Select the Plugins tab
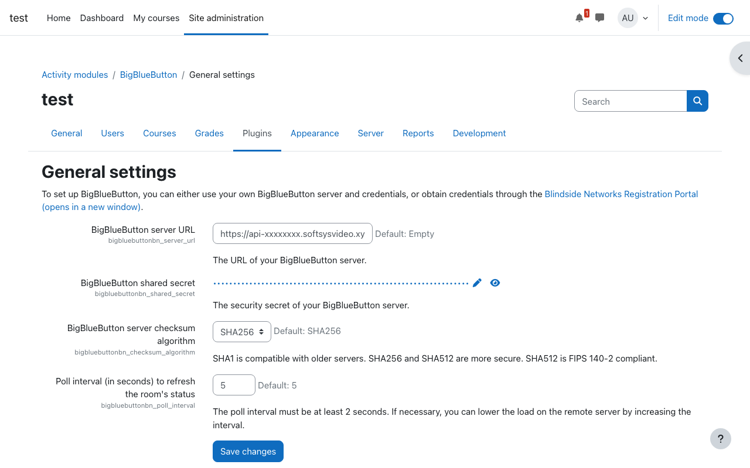Image resolution: width=750 pixels, height=468 pixels. click(x=257, y=133)
